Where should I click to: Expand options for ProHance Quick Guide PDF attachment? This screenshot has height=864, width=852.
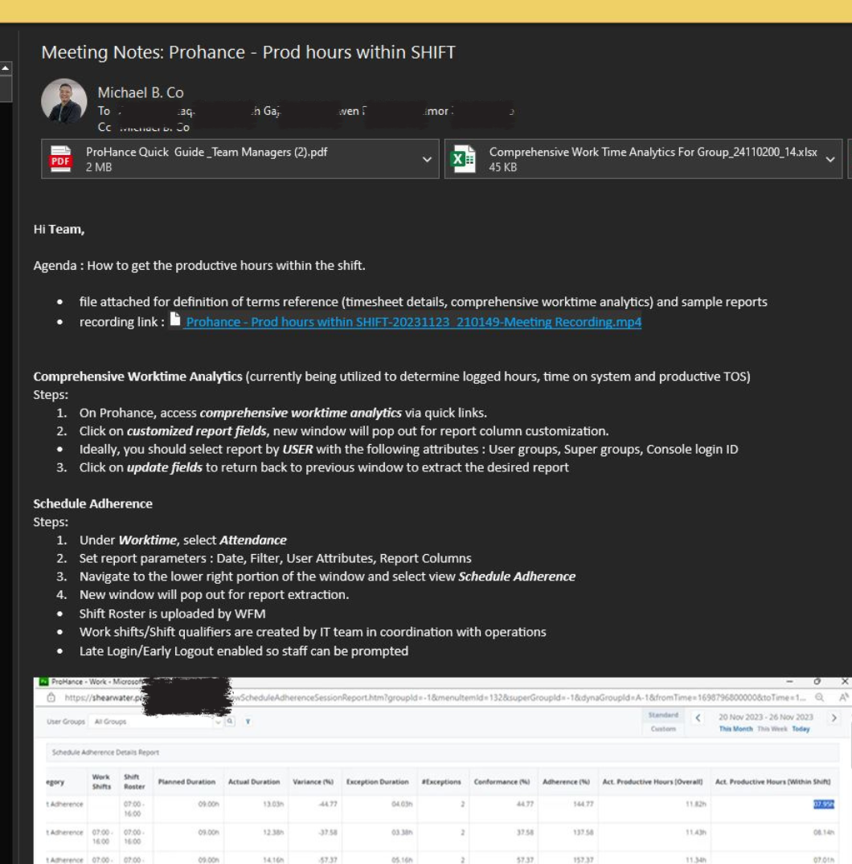coord(427,159)
